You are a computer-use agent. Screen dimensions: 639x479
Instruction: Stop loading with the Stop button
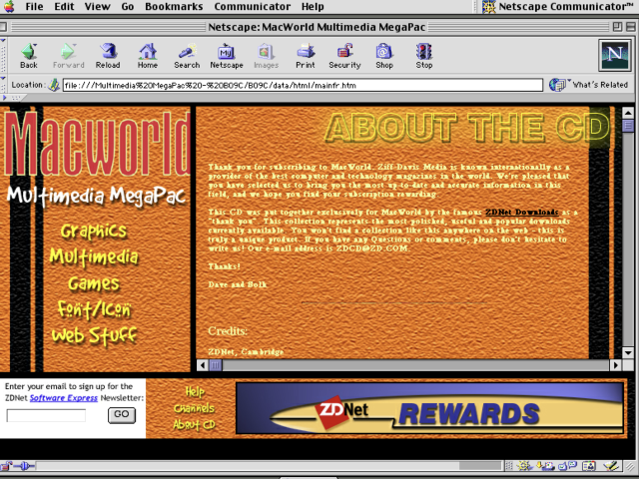[x=424, y=56]
